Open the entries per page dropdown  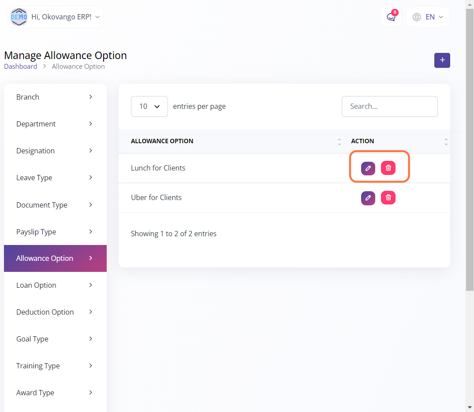coord(149,106)
